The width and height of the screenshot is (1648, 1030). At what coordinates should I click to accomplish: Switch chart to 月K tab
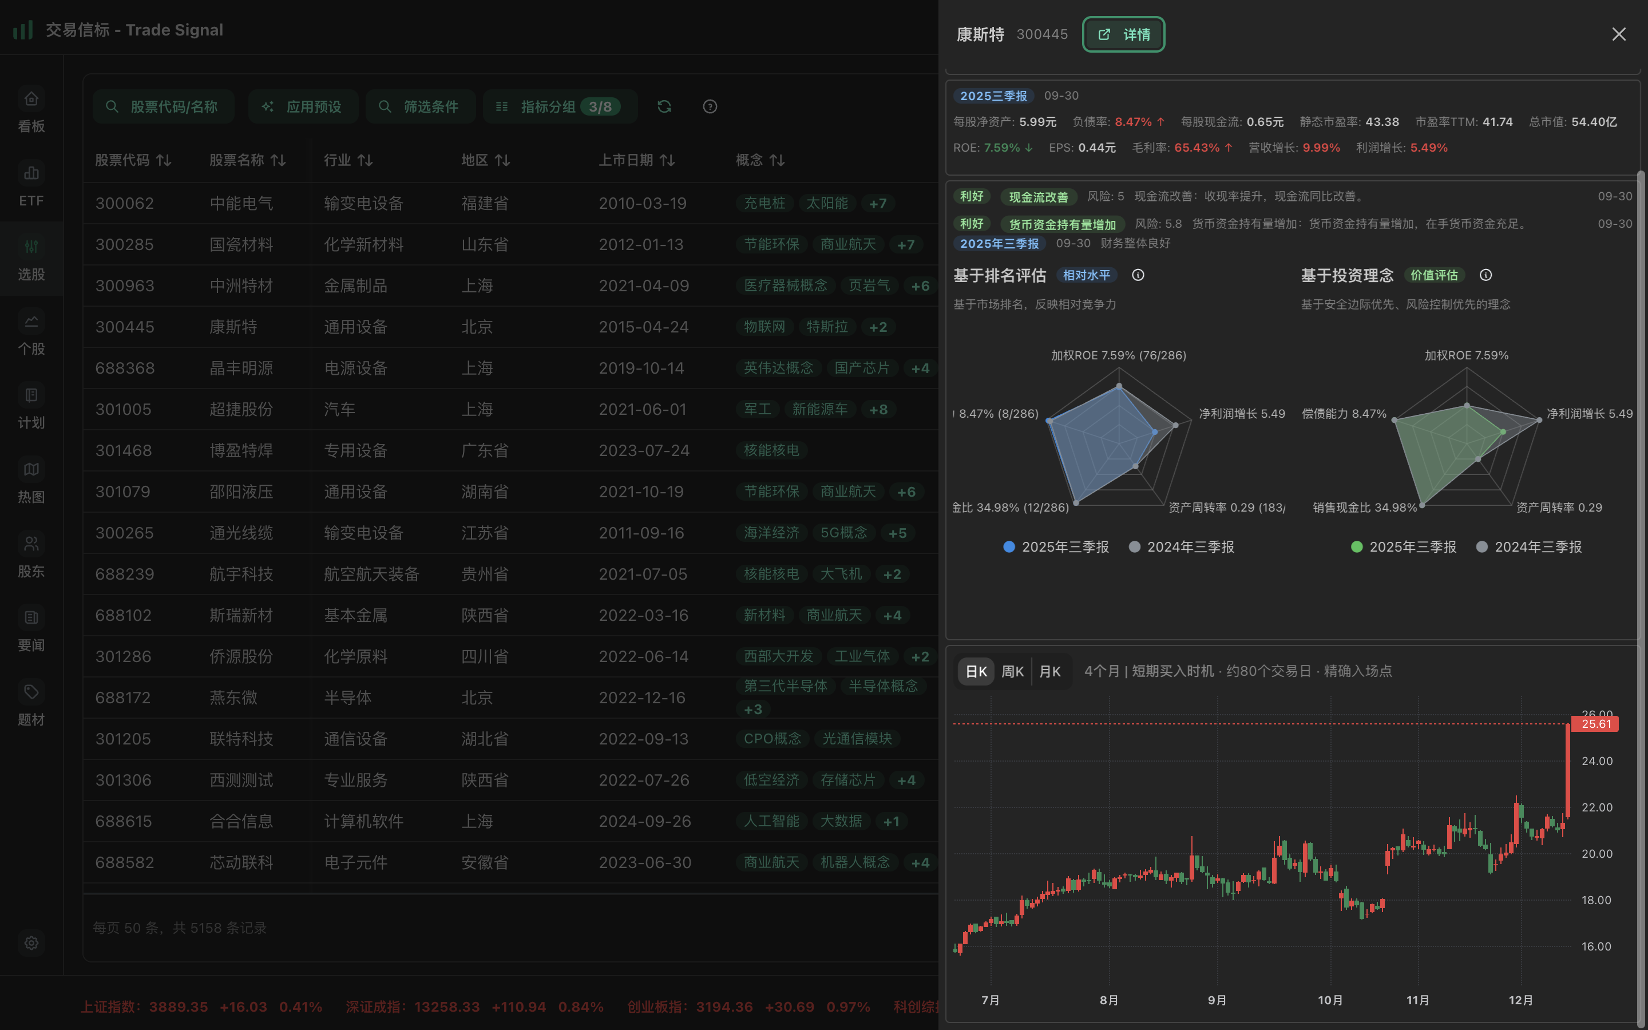click(x=1050, y=672)
